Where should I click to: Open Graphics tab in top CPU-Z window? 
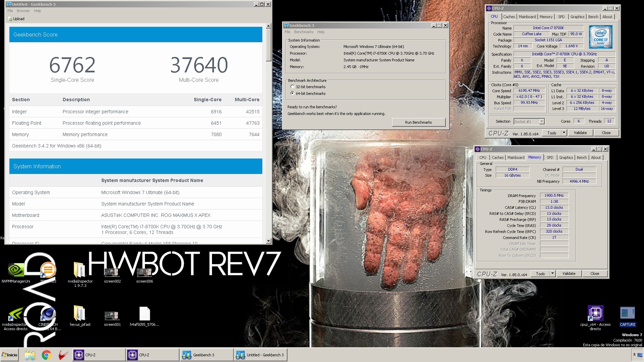pyautogui.click(x=577, y=17)
